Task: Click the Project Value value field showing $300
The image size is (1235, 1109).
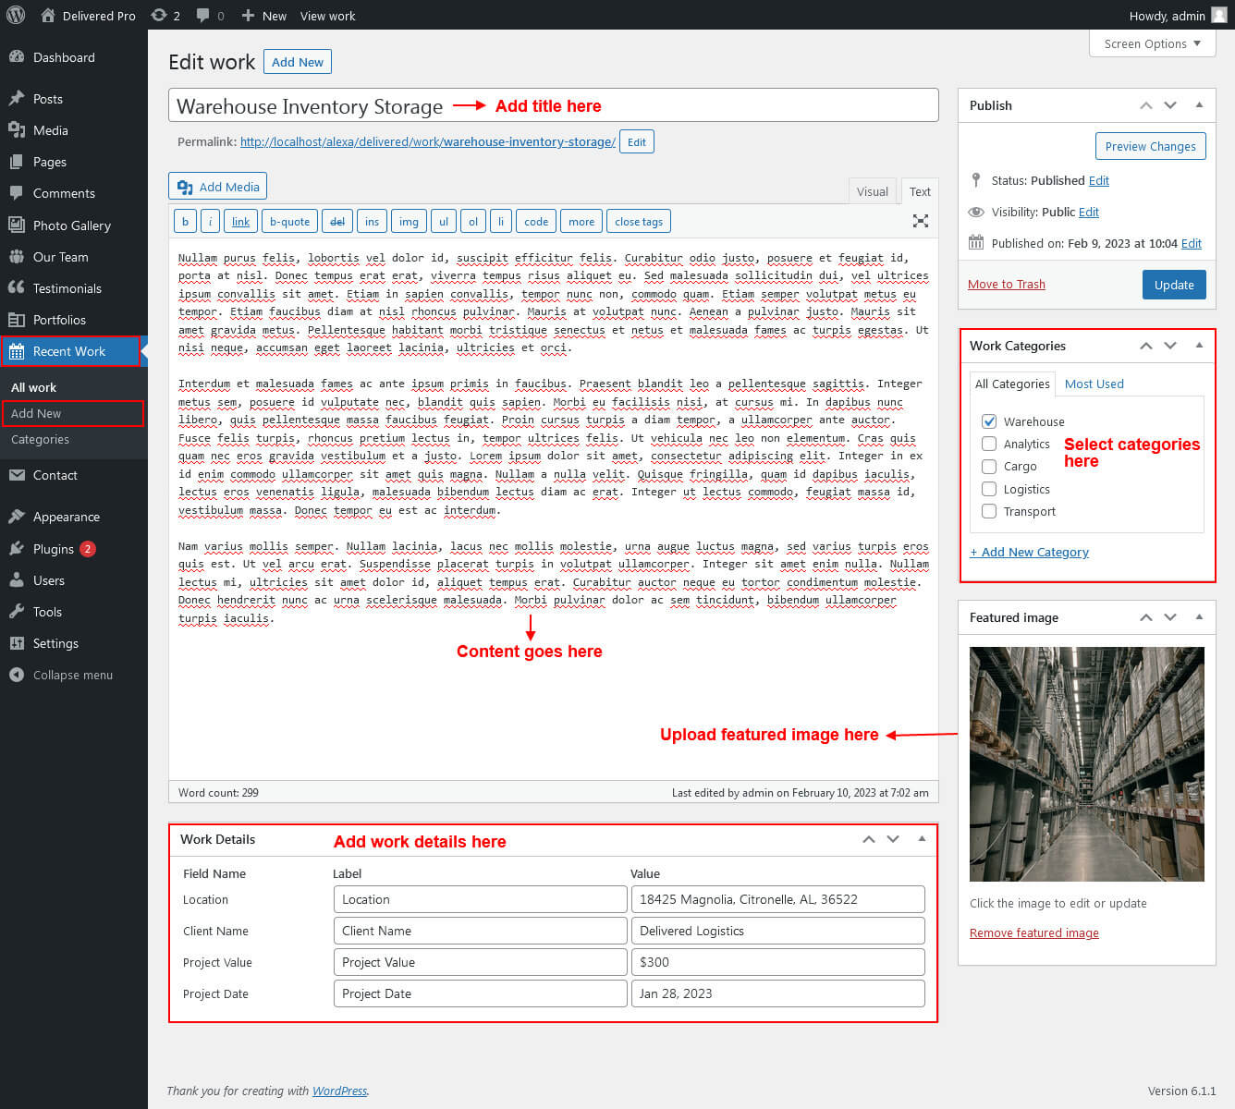Action: [777, 962]
